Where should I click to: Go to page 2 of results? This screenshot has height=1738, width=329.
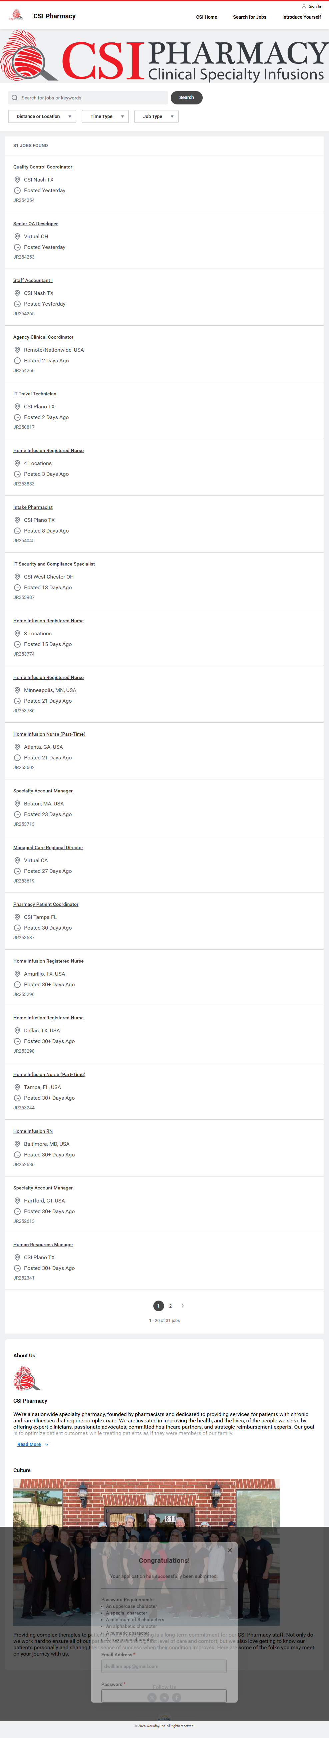(x=171, y=1306)
